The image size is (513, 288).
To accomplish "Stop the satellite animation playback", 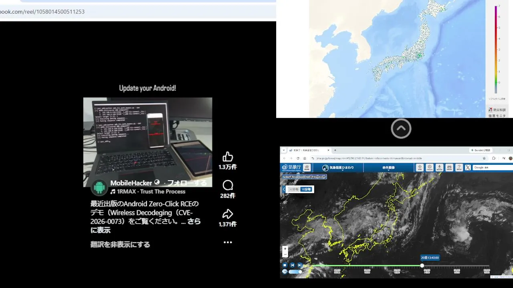I will coord(285,265).
